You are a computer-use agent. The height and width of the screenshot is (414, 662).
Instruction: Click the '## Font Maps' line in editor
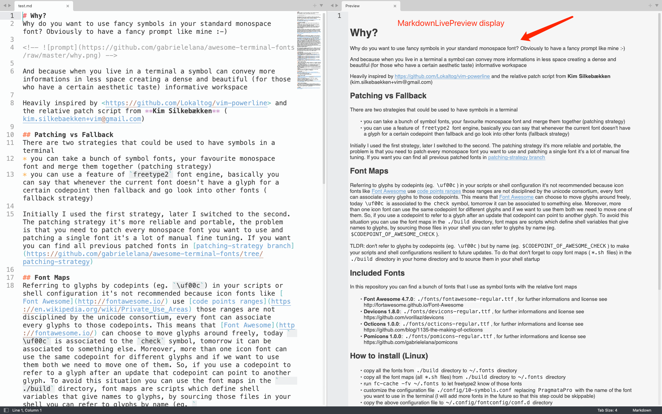point(46,278)
